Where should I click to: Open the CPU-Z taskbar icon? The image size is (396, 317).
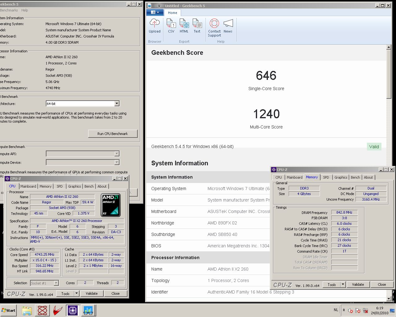pos(73,310)
